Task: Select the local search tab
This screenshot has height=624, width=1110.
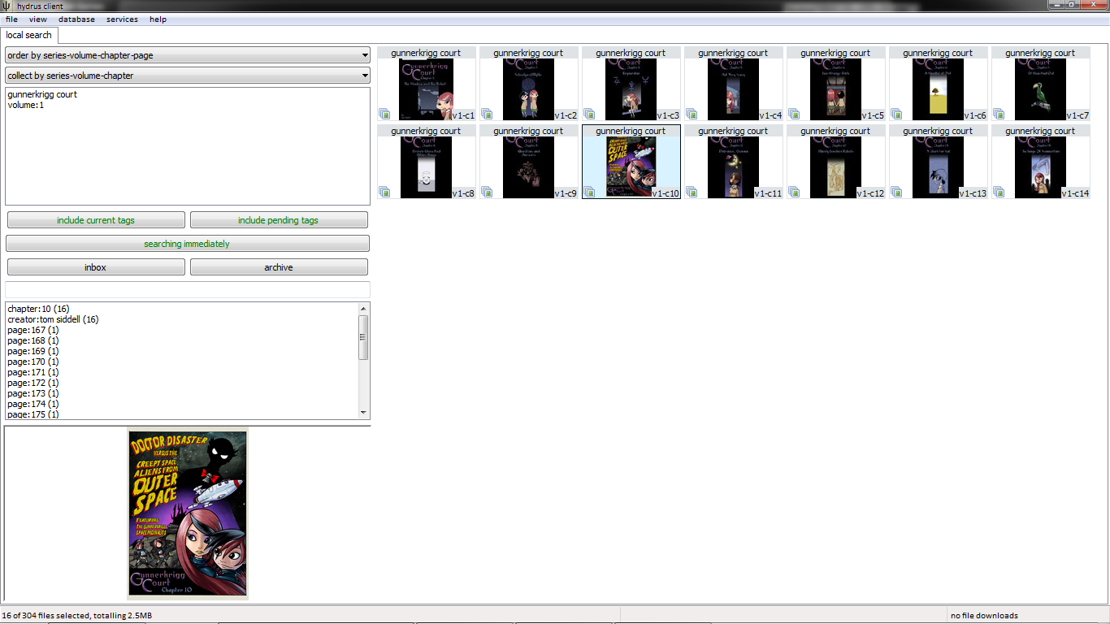Action: coord(29,35)
